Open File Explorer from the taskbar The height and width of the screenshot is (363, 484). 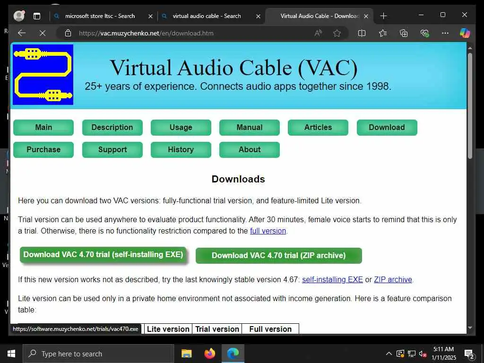[186, 354]
